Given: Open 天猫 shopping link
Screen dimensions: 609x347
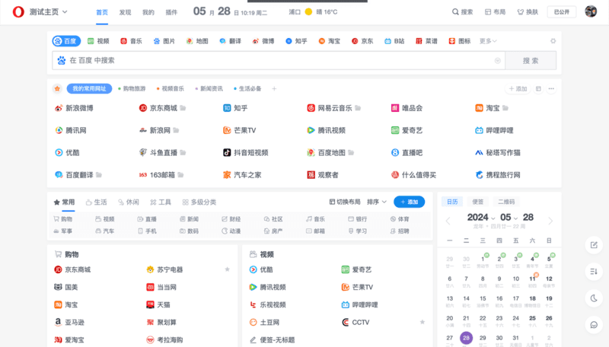Looking at the screenshot, I should coord(158,304).
